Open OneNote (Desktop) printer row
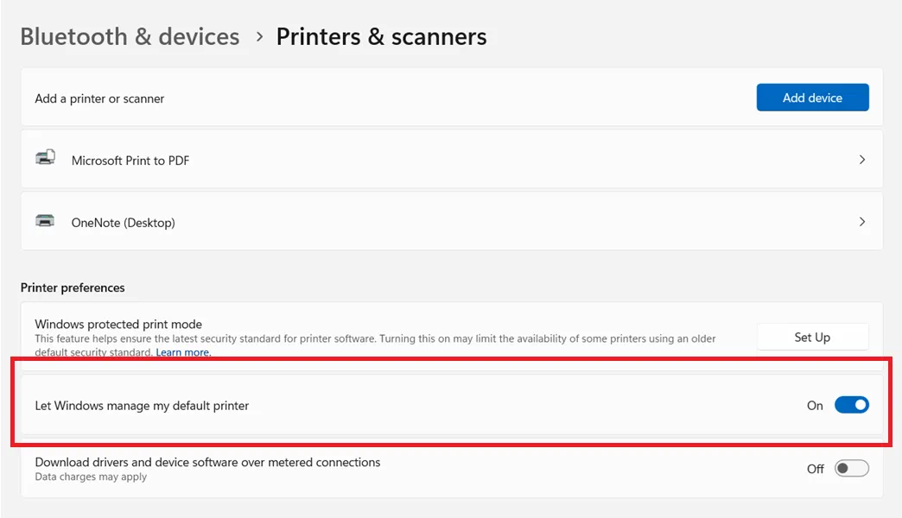The height and width of the screenshot is (518, 902). [452, 221]
